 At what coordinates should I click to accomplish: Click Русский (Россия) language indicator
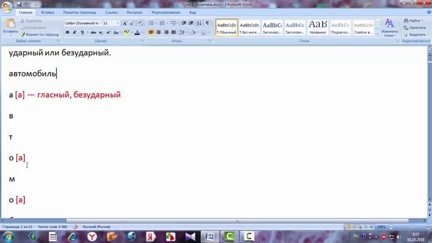(97, 227)
